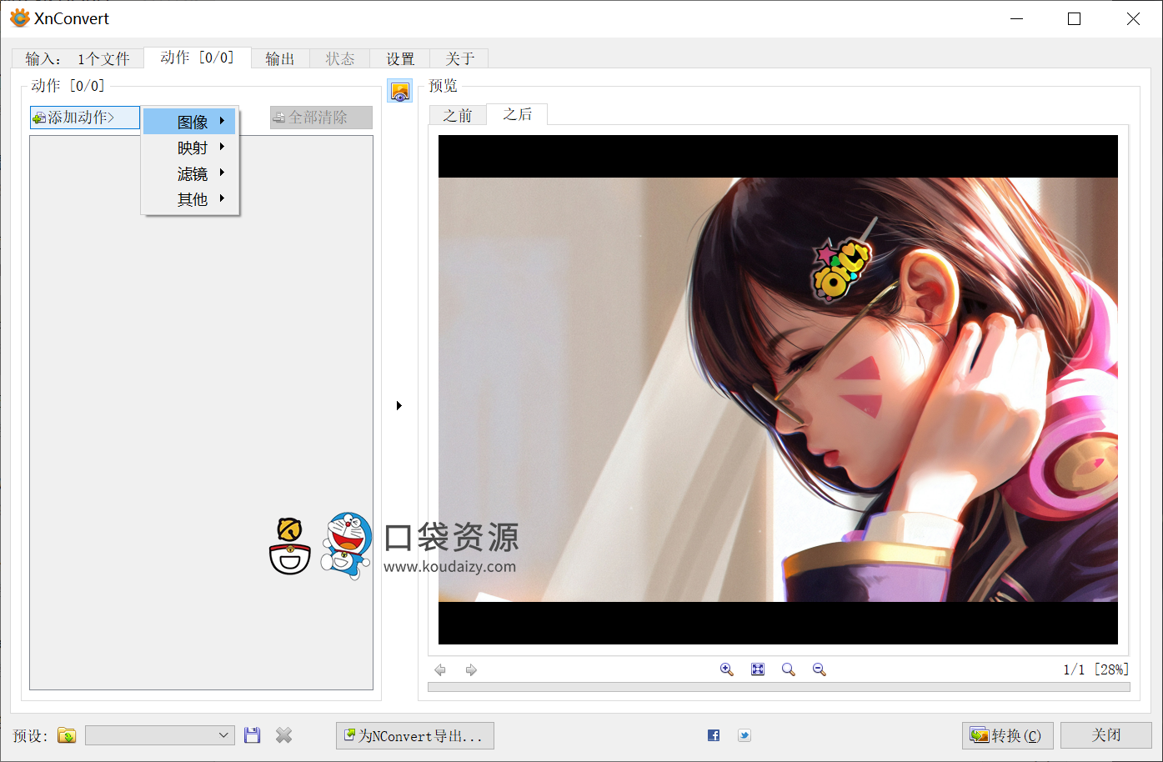Expand the 滤镜 submenu
The width and height of the screenshot is (1163, 762).
pos(190,173)
